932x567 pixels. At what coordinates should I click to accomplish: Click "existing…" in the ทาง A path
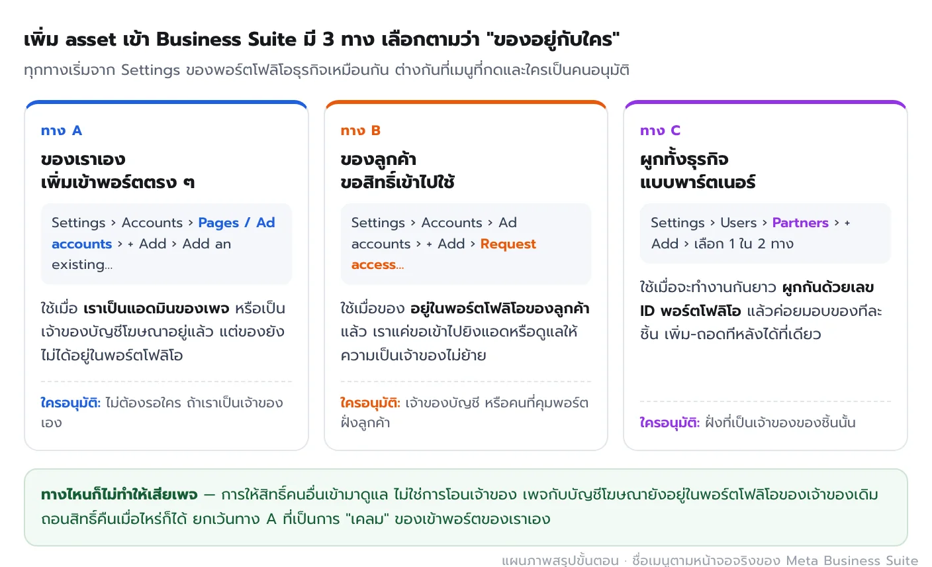coord(82,264)
